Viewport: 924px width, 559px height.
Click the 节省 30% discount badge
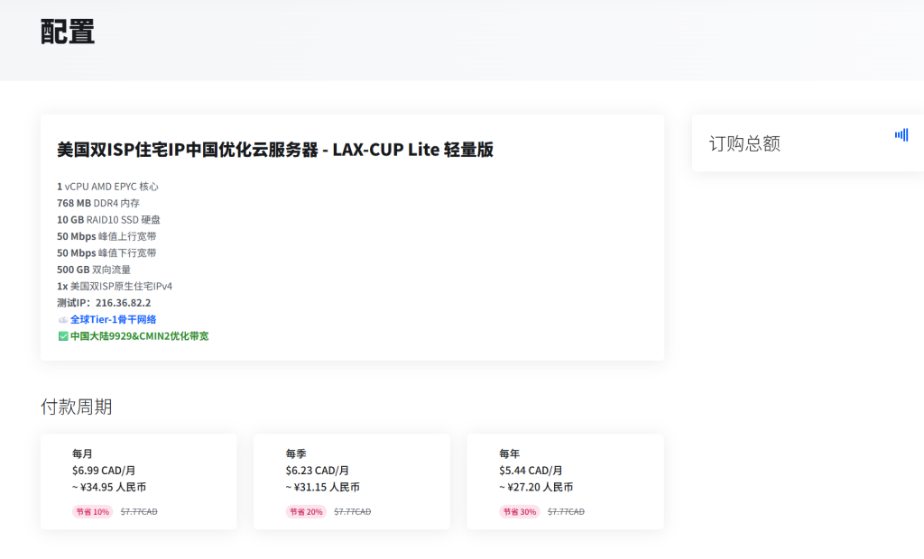tap(519, 512)
